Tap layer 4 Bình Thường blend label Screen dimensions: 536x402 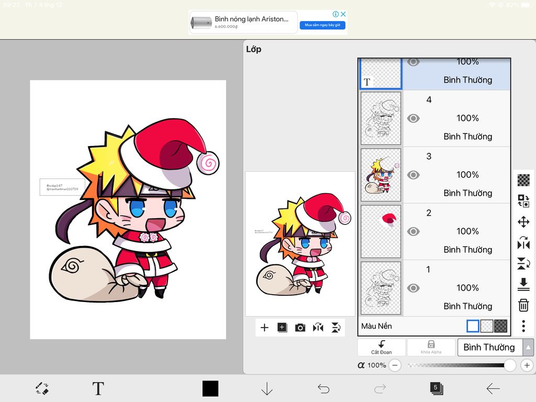pyautogui.click(x=467, y=137)
